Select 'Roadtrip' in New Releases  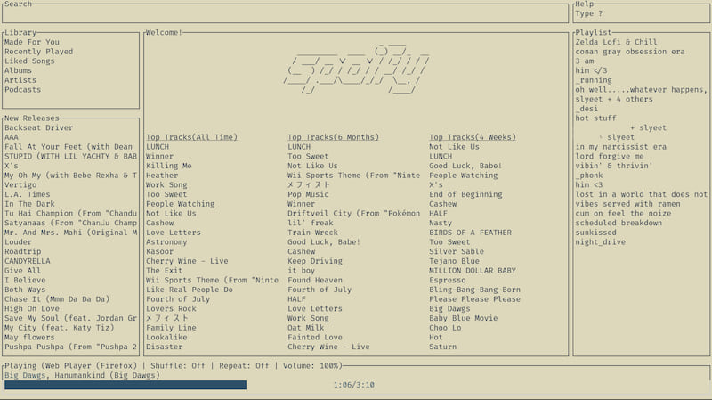click(23, 252)
